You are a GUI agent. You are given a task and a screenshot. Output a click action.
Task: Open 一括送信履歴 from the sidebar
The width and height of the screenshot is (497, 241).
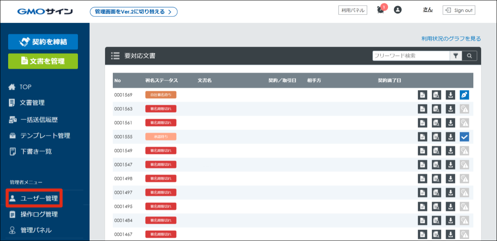pos(39,120)
